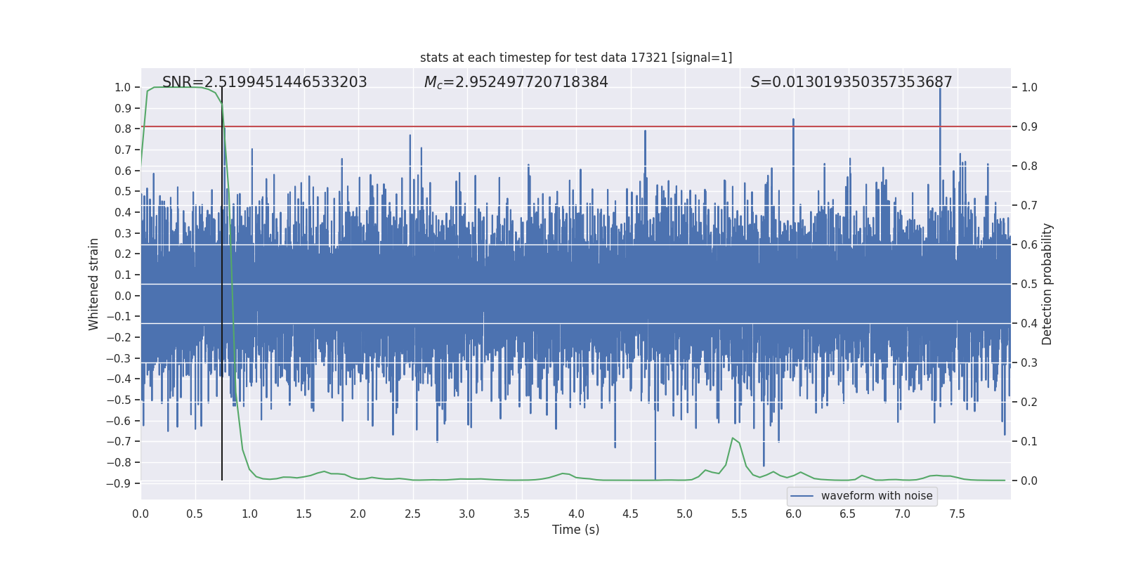Click the 0.0 tick on the left strain axis
The width and height of the screenshot is (1124, 562).
click(x=122, y=296)
